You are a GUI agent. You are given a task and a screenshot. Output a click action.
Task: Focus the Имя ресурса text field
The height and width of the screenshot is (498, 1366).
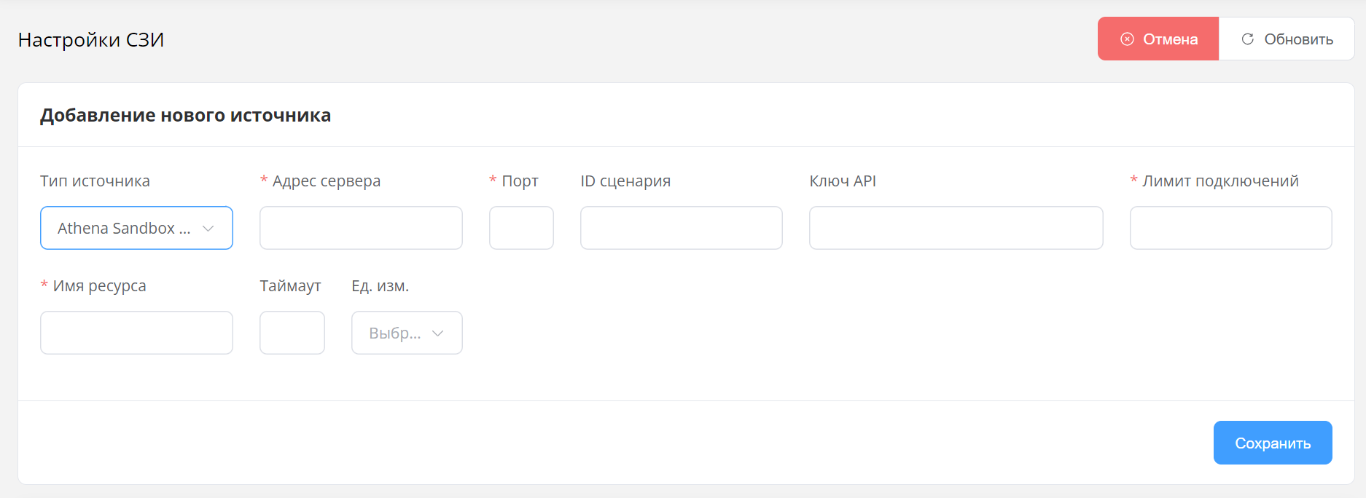pyautogui.click(x=136, y=333)
